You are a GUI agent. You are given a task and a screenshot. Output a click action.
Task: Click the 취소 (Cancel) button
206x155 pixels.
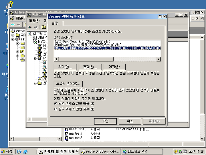130,121
